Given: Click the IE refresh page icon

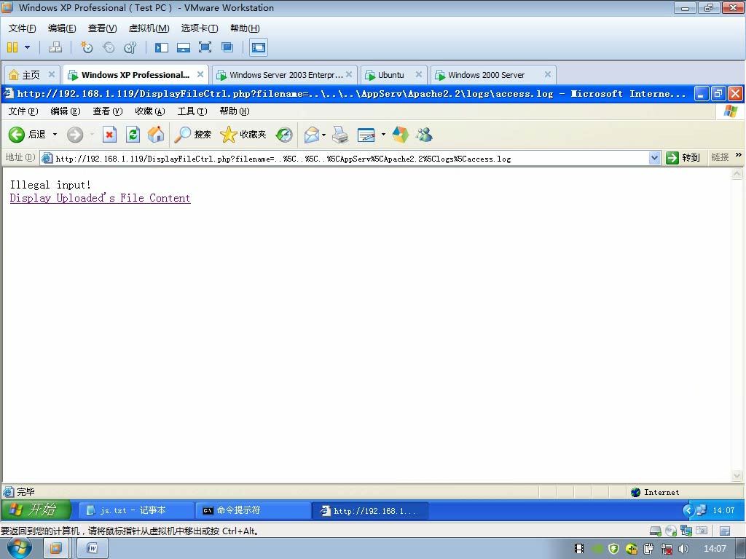Looking at the screenshot, I should (133, 135).
